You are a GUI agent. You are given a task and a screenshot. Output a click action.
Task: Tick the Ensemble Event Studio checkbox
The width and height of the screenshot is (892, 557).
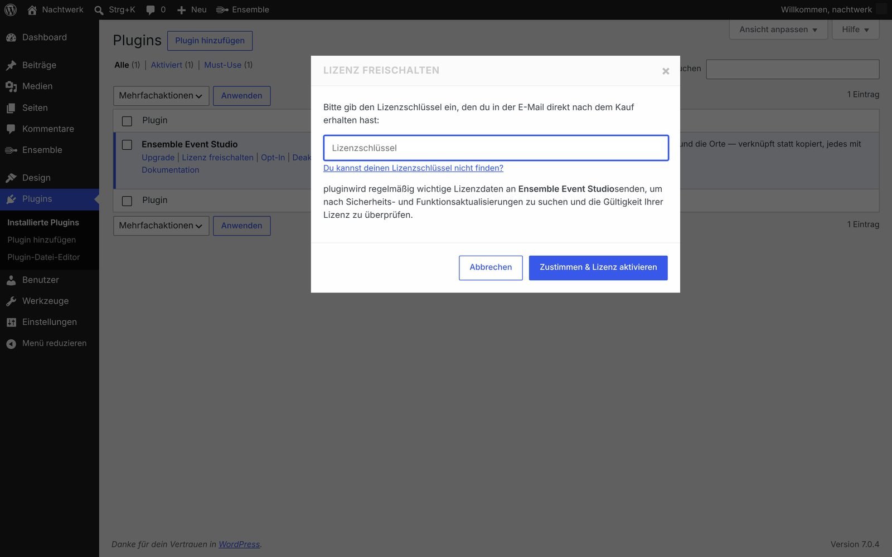(127, 145)
